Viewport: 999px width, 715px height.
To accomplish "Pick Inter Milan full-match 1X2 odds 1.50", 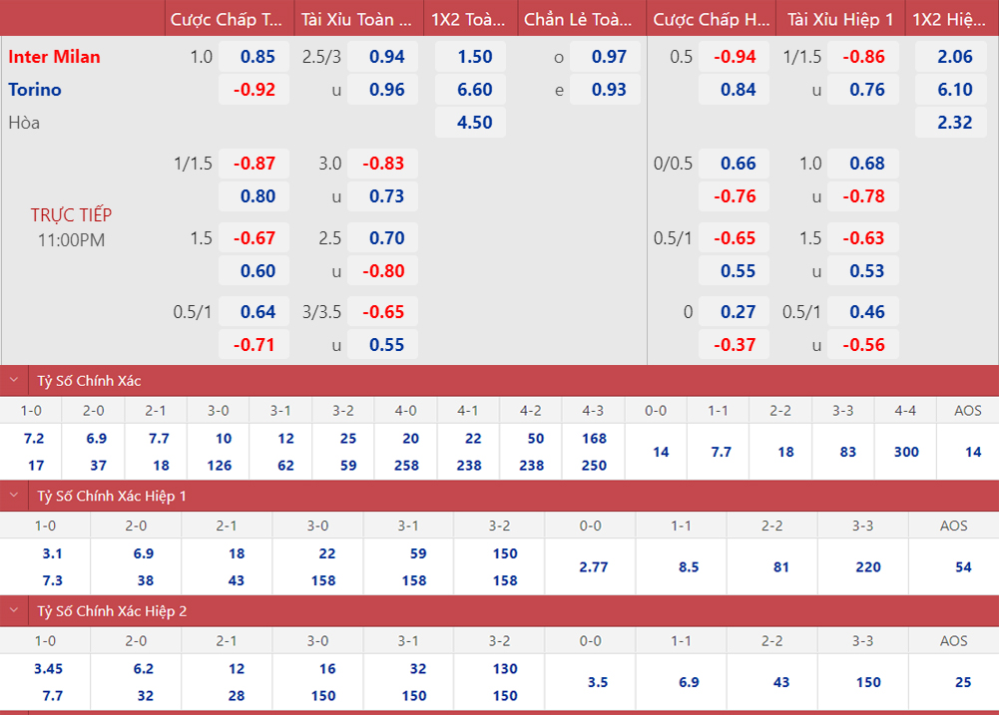I will (x=474, y=57).
